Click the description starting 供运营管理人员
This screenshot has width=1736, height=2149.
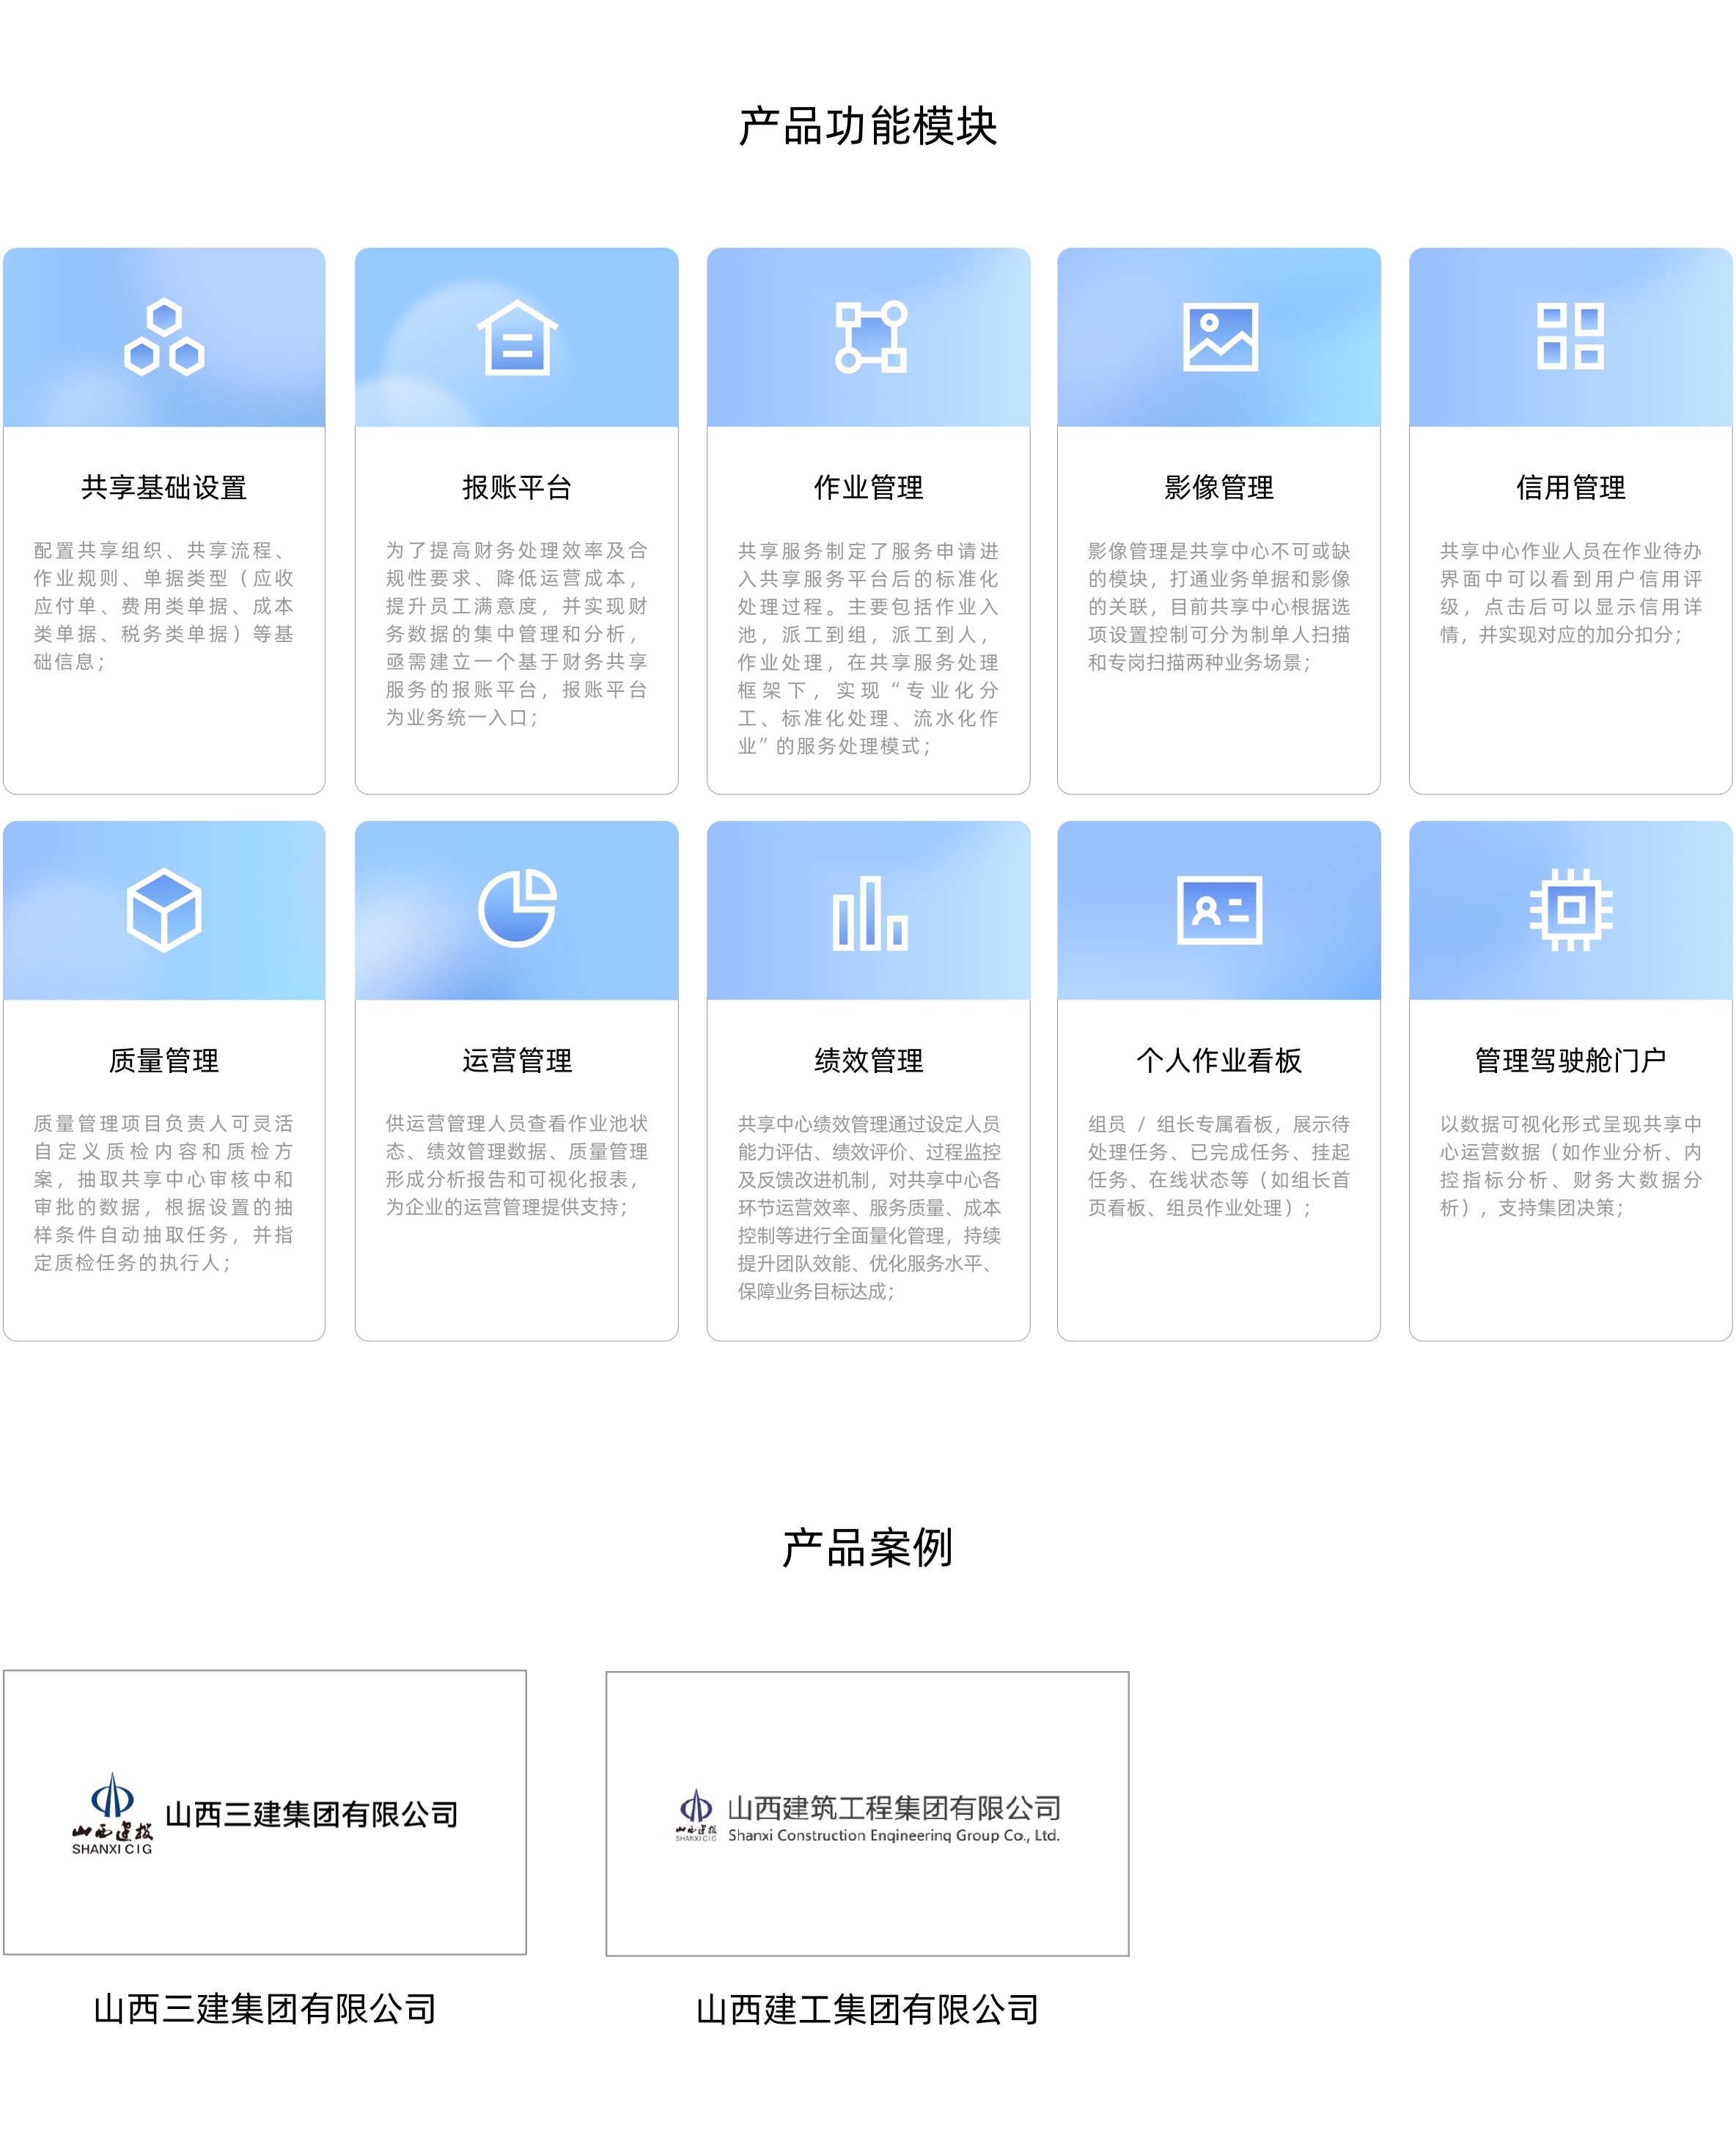(517, 1165)
